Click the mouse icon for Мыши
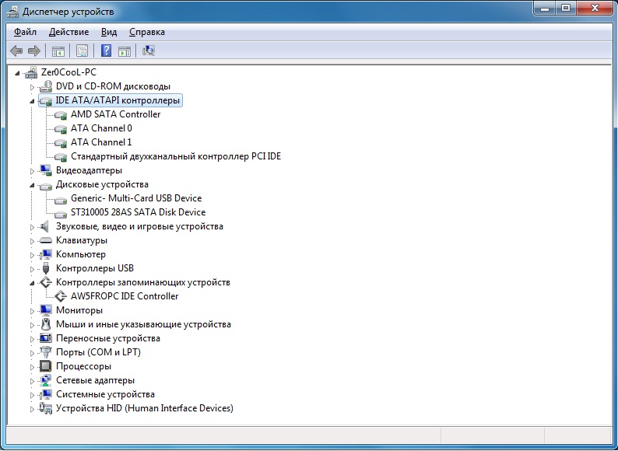The image size is (618, 451). (46, 324)
